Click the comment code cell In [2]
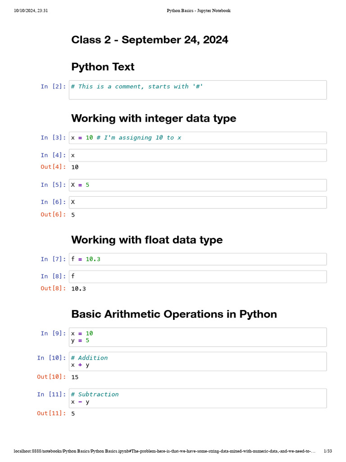346x462 pixels. pos(197,90)
